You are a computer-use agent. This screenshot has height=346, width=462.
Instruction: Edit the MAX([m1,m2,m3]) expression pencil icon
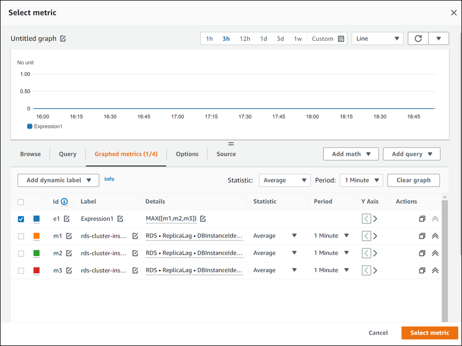[x=204, y=218]
